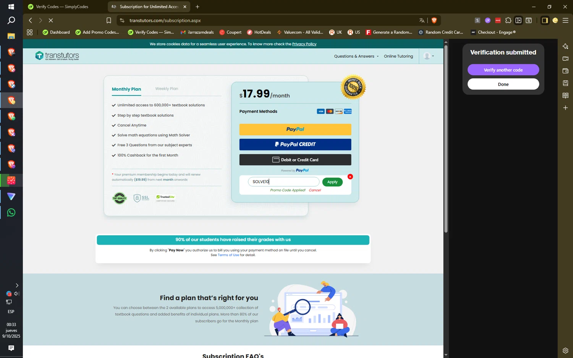Image resolution: width=573 pixels, height=358 pixels.
Task: Click Cancel link under promo code
Action: [x=315, y=190]
